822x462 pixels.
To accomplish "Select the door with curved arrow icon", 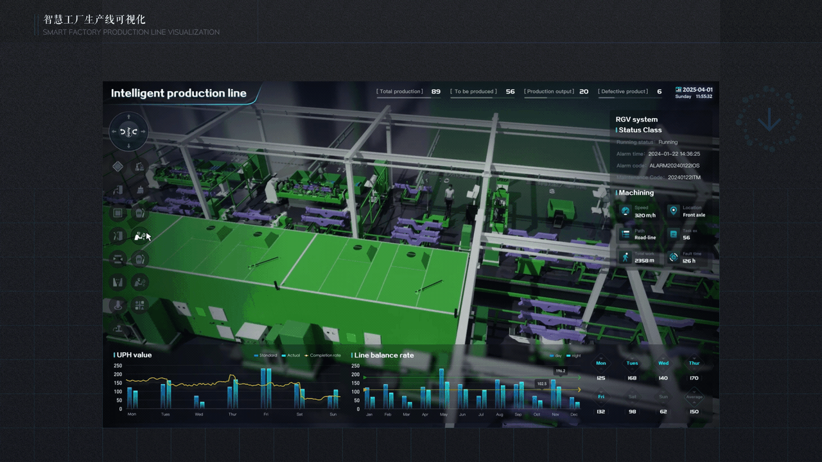I will (118, 190).
